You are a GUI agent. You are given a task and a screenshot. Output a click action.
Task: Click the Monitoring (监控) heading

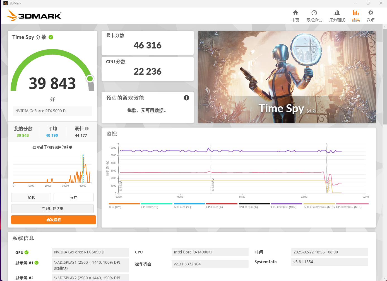pos(112,134)
